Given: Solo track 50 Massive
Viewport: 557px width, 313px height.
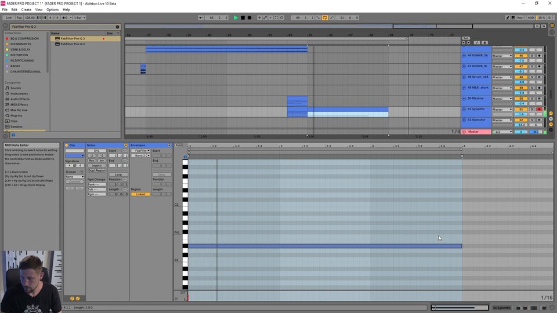Looking at the screenshot, I should tap(532, 99).
